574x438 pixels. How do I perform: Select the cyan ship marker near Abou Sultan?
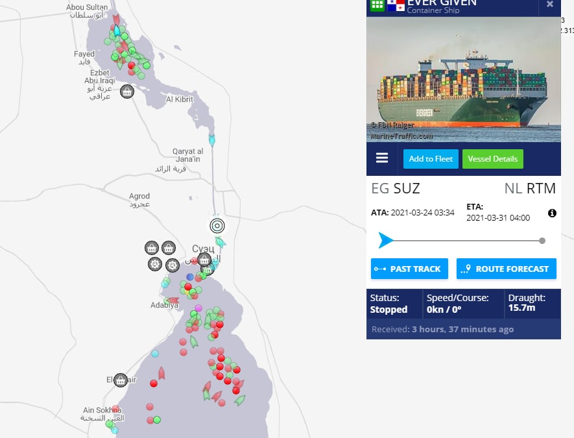[117, 30]
